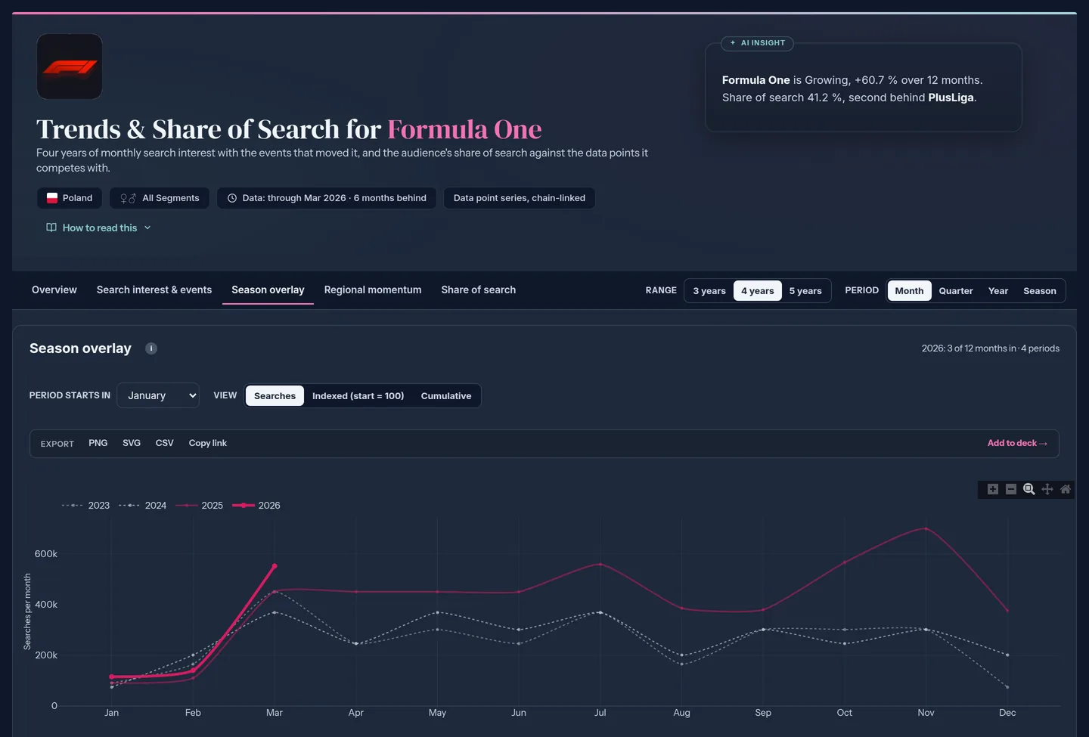Click the chart zoom out minus icon
Screen dimensions: 1089x737
[x=1011, y=489]
